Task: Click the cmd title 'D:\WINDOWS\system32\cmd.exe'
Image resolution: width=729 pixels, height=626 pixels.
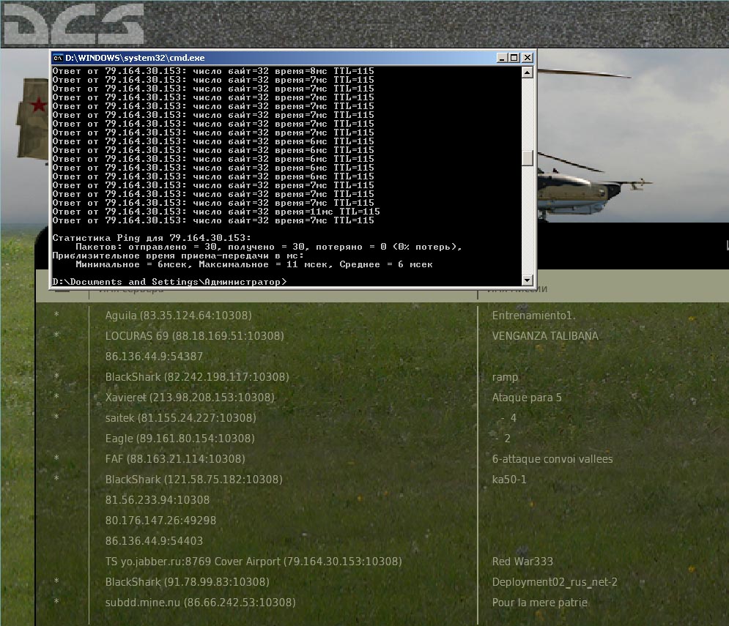Action: pyautogui.click(x=135, y=58)
